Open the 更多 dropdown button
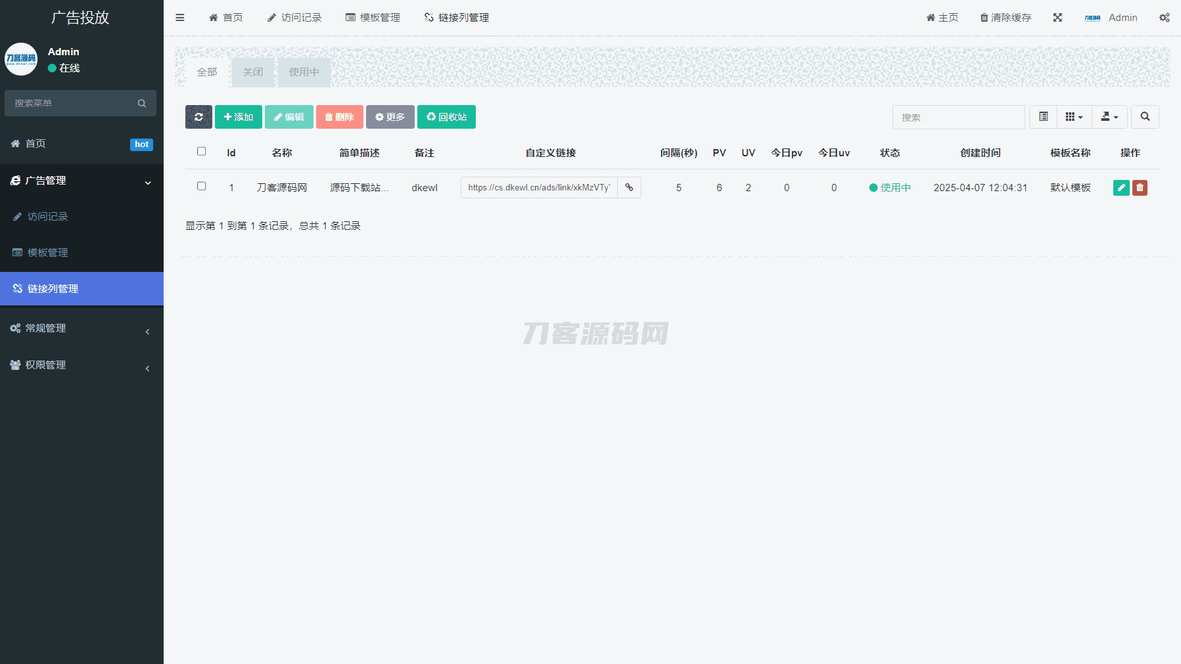 click(x=390, y=117)
